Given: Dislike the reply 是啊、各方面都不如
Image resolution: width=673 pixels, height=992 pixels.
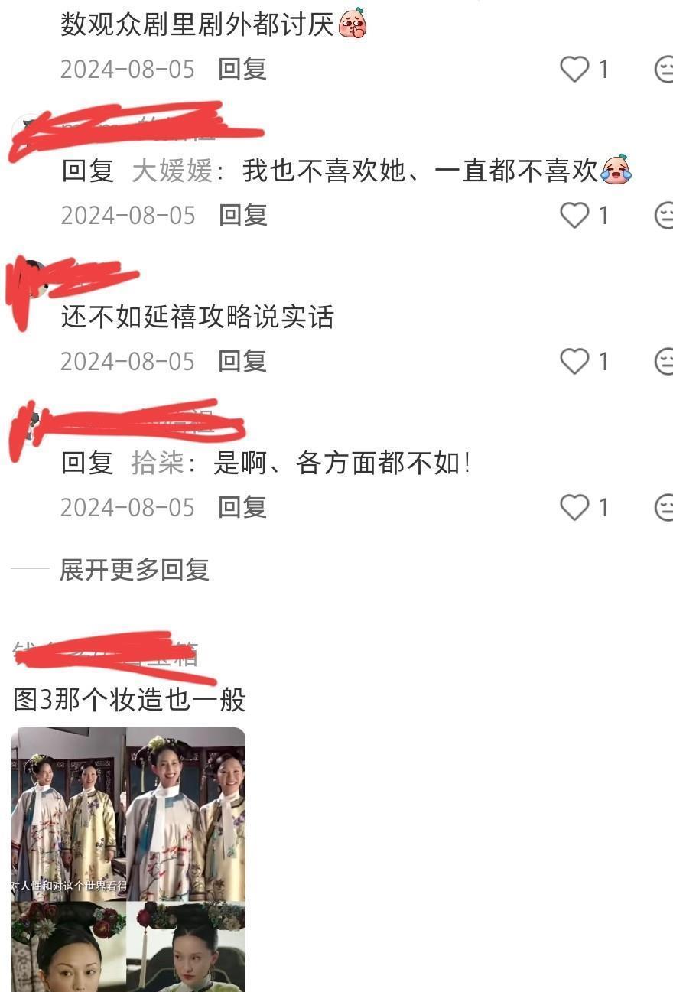Looking at the screenshot, I should [664, 507].
